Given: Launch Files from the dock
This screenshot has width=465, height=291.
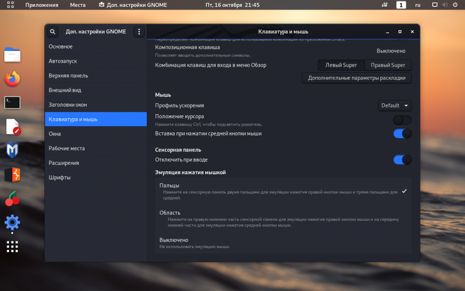Looking at the screenshot, I should pos(12,55).
